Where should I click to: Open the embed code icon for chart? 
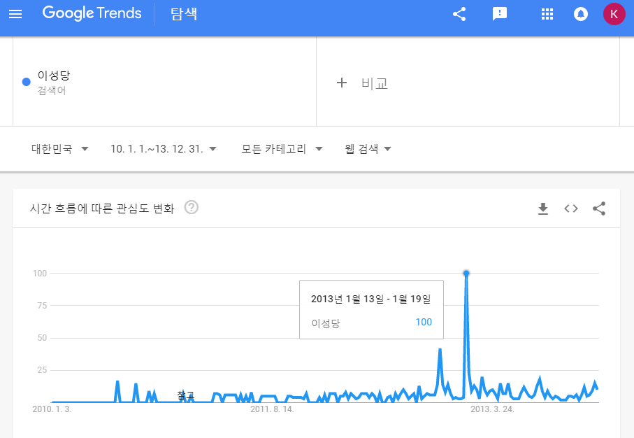point(571,209)
